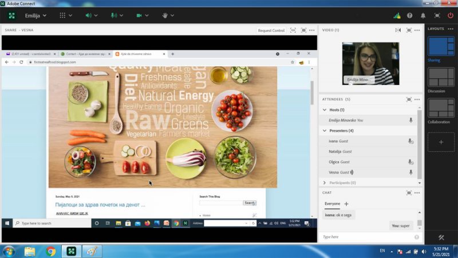Click the connection status bars icon
Image resolution: width=458 pixels, height=258 pixels.
coord(397,15)
